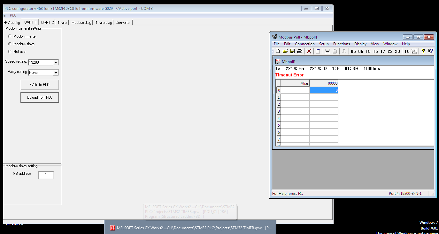Select function 05 toolbar button
439x234 pixels.
(353, 51)
